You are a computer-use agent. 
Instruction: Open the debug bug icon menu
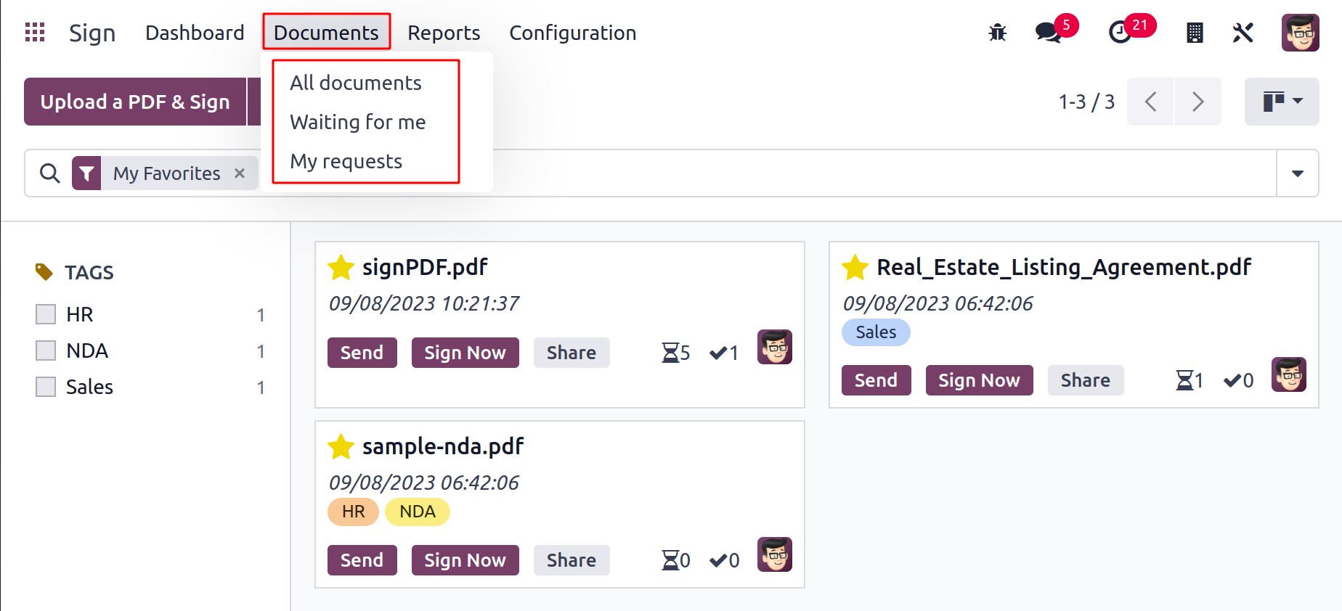tap(998, 33)
